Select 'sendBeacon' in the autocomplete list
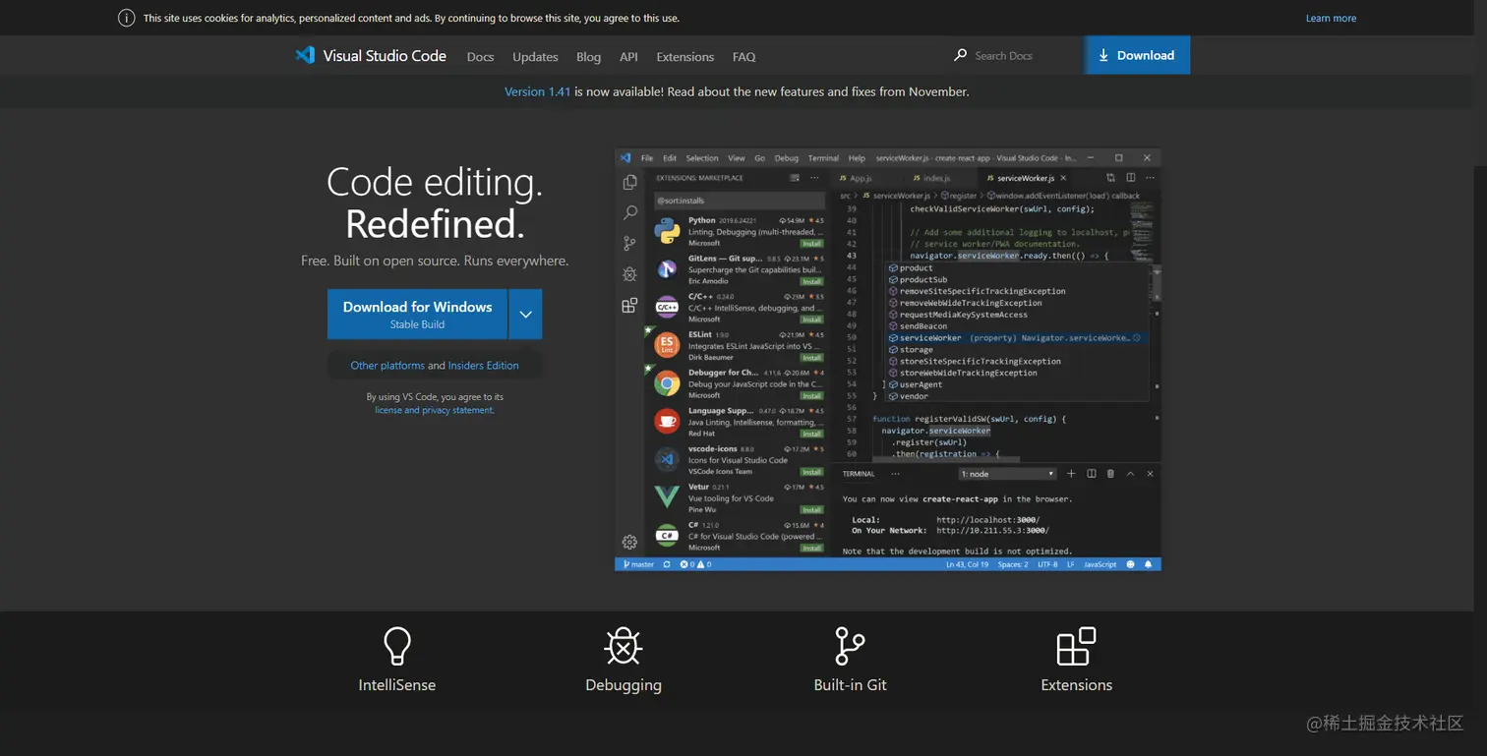The height and width of the screenshot is (756, 1487). (x=923, y=326)
